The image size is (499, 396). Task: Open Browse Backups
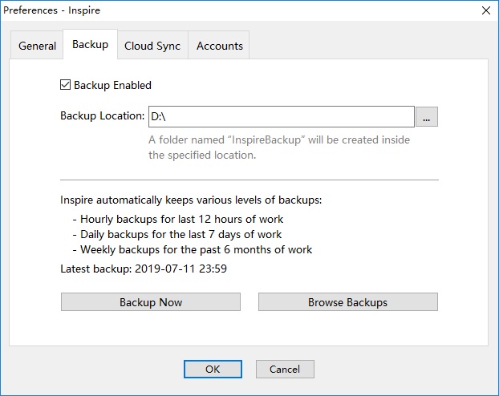tap(348, 302)
